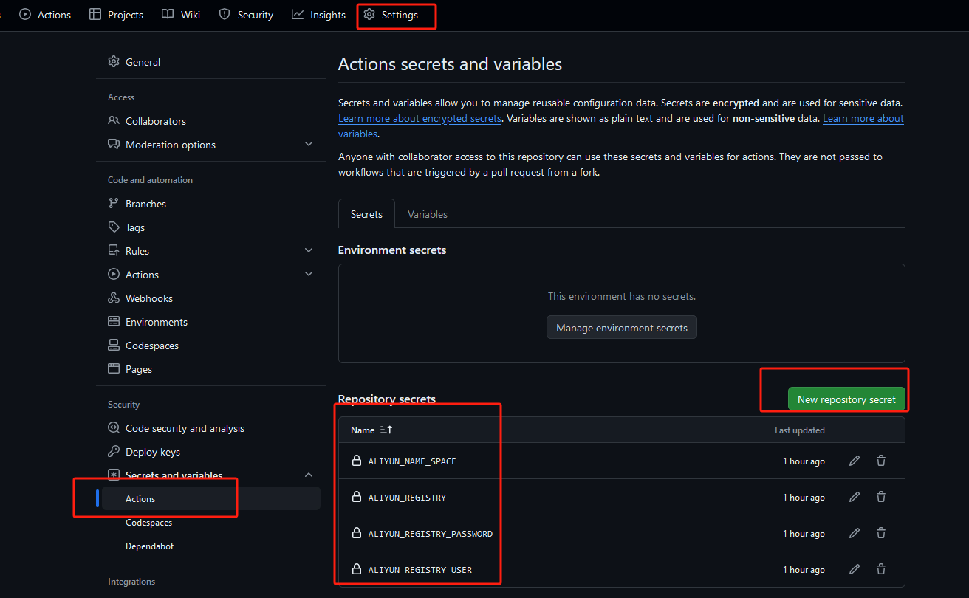The image size is (969, 598).
Task: Expand the Rules section chevron
Action: tap(309, 251)
